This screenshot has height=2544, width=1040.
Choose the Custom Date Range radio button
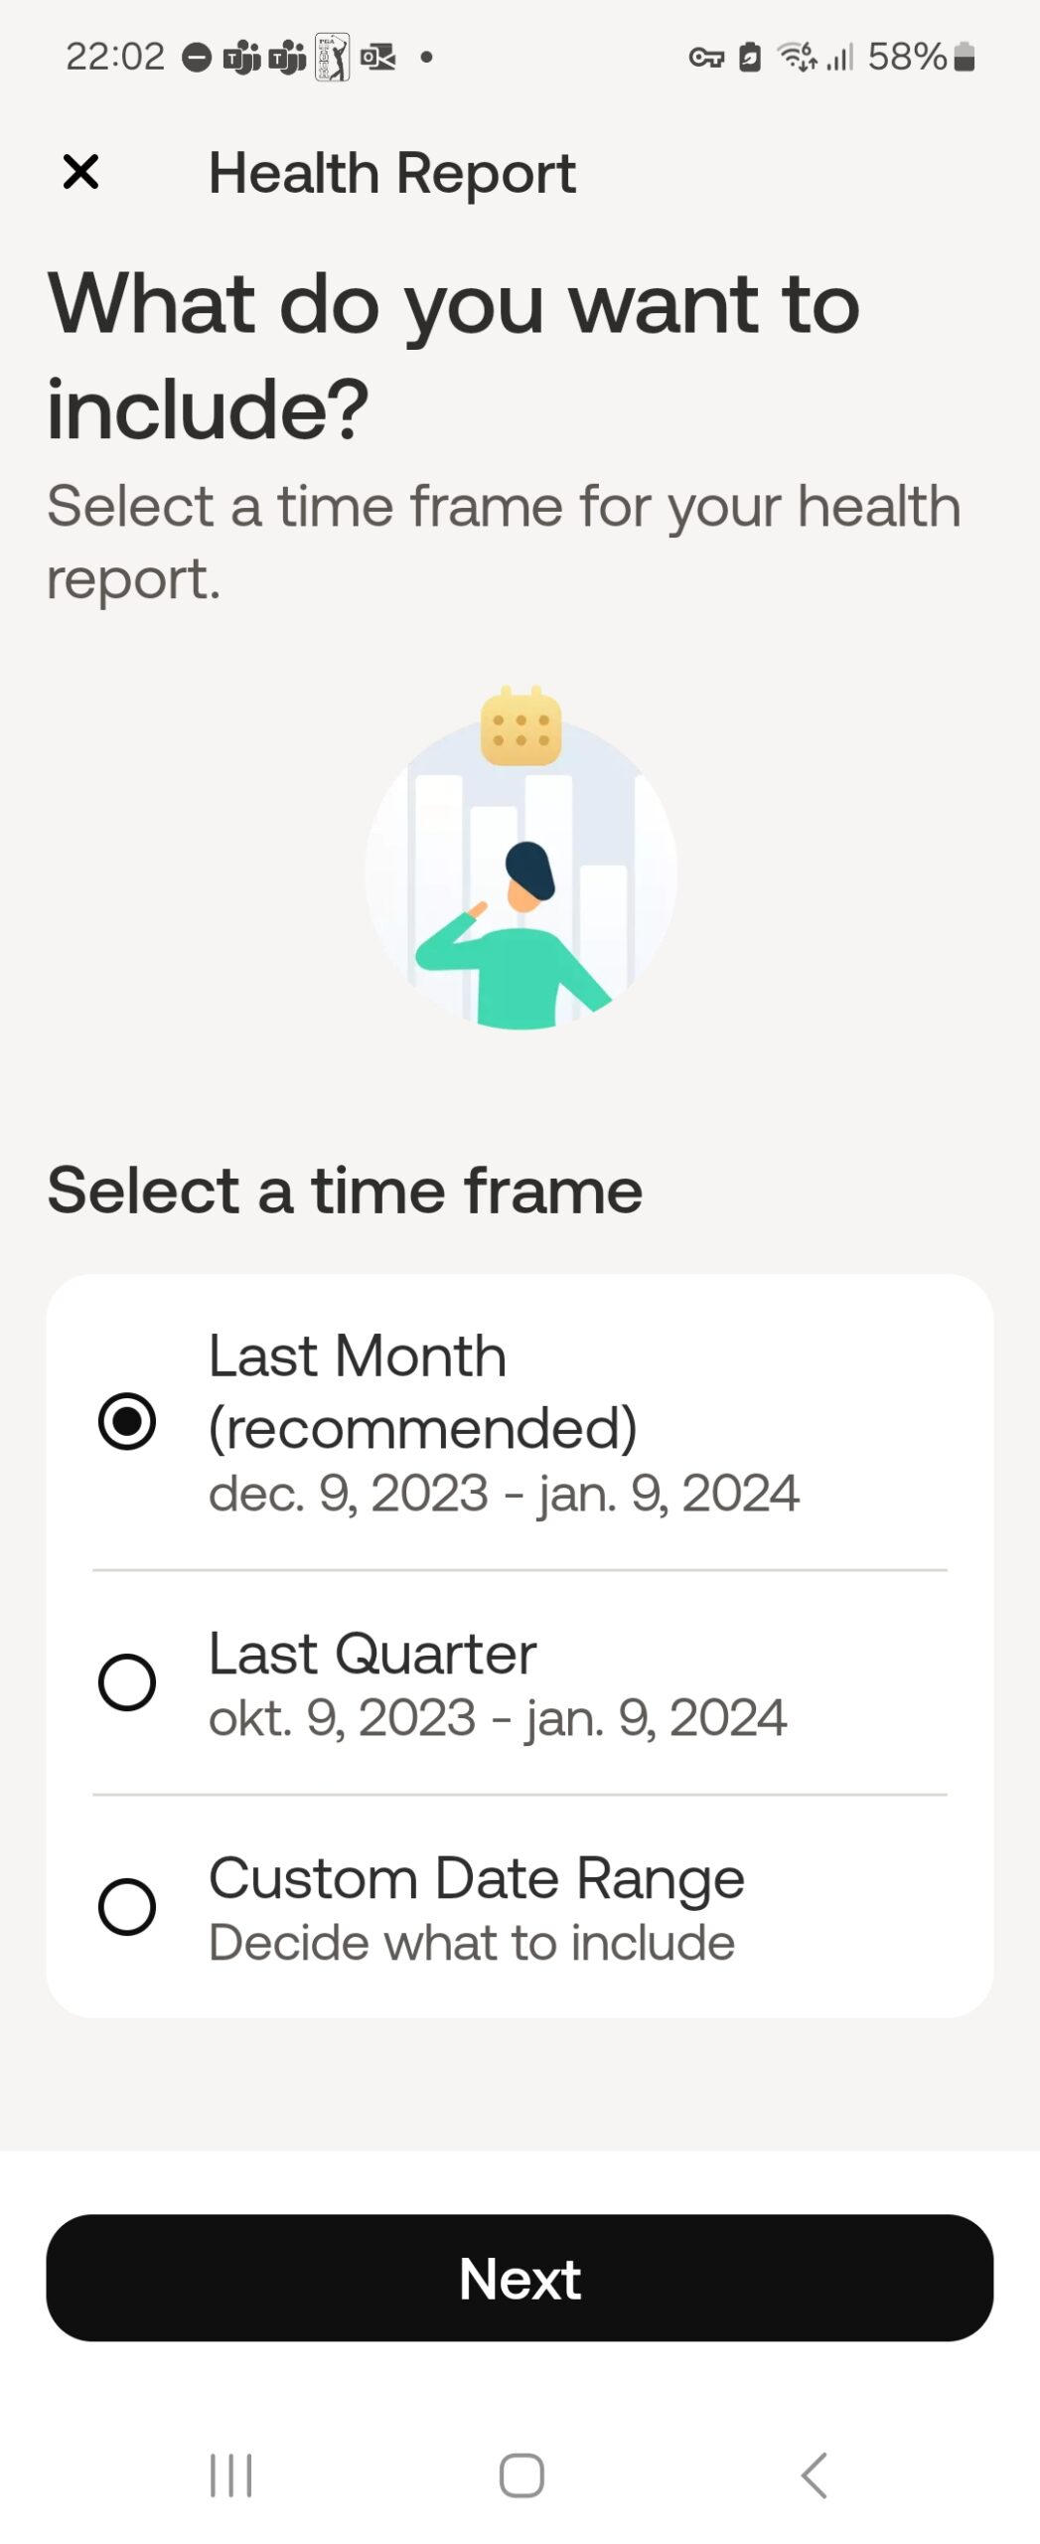127,1906
